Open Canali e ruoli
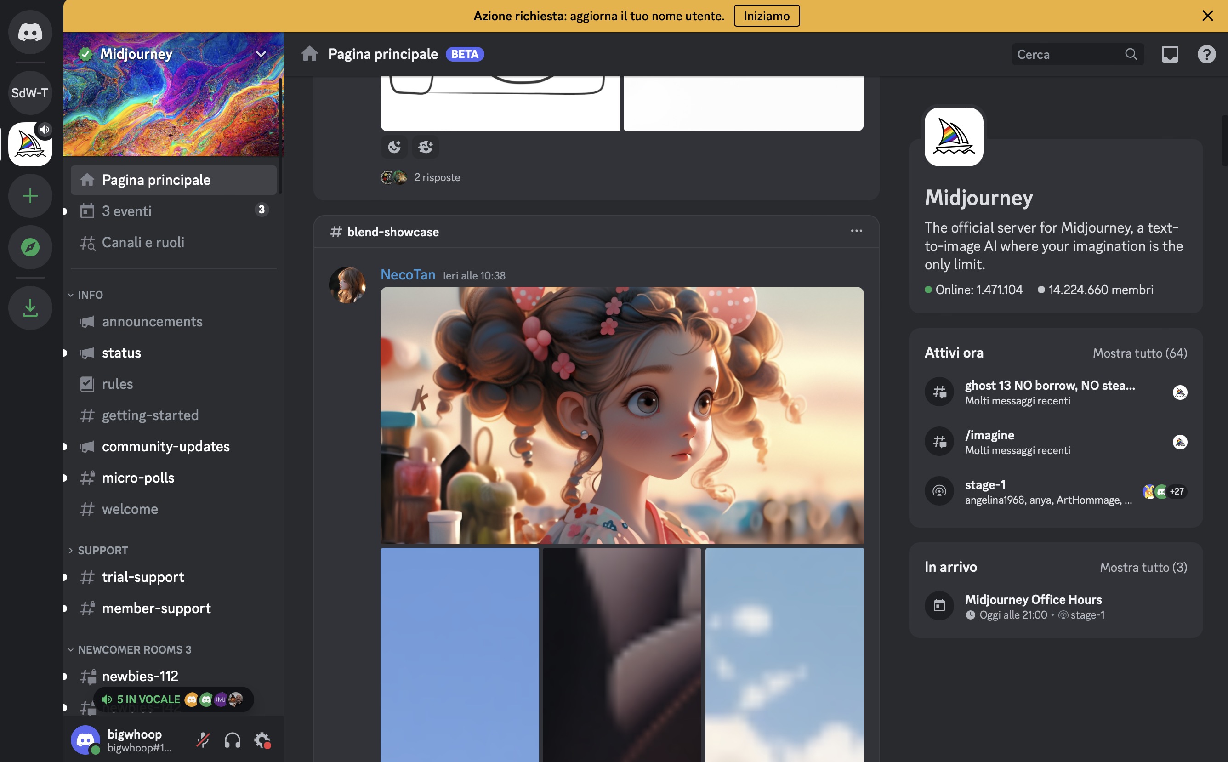Image resolution: width=1228 pixels, height=762 pixels. click(173, 242)
